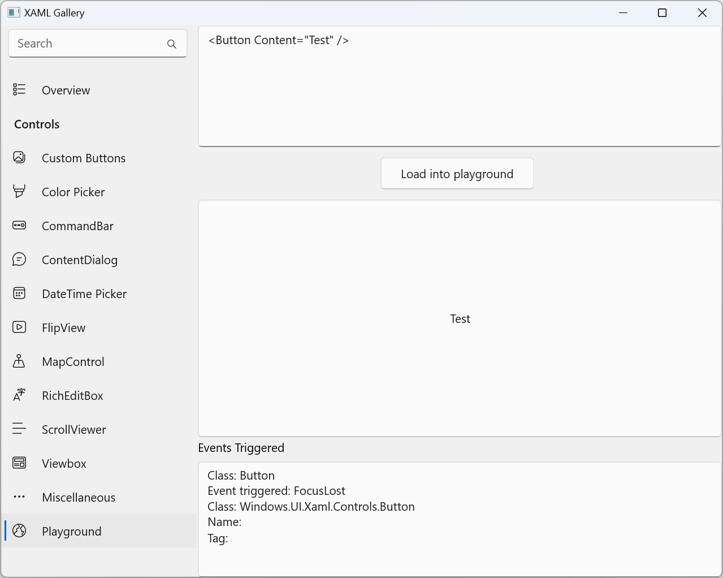Click the DateTime Picker calendar icon
Image resolution: width=723 pixels, height=578 pixels.
coord(19,293)
